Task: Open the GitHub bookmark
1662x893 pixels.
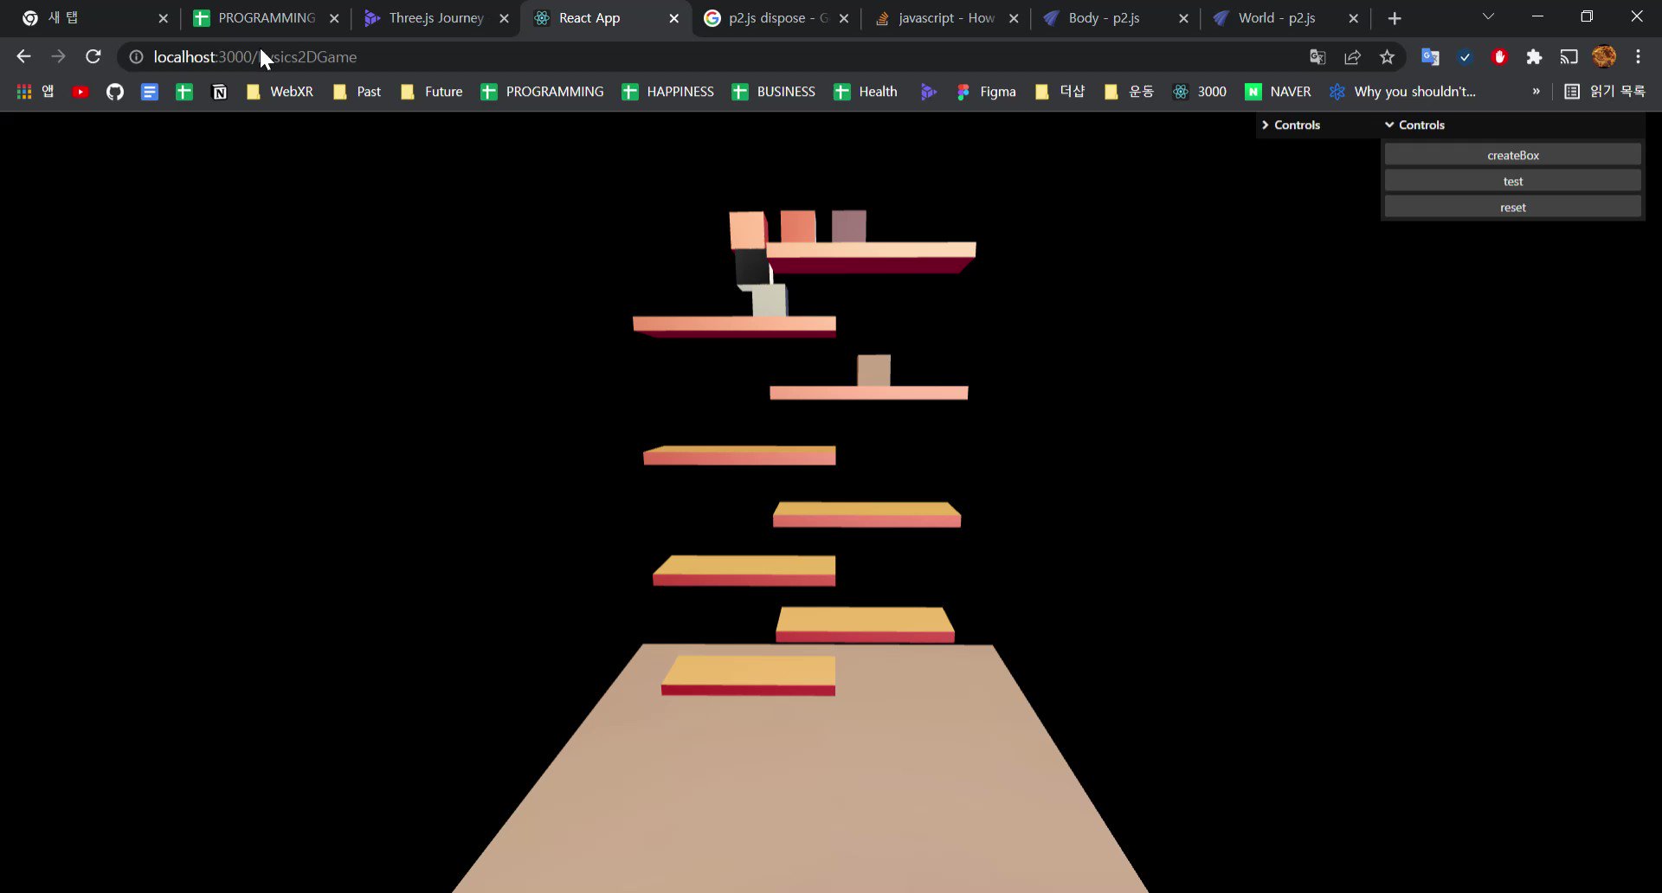Action: 114,91
